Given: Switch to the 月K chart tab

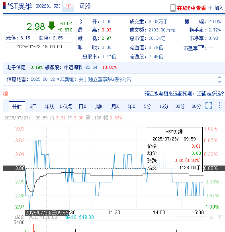Looking at the screenshot, I should (115, 106).
